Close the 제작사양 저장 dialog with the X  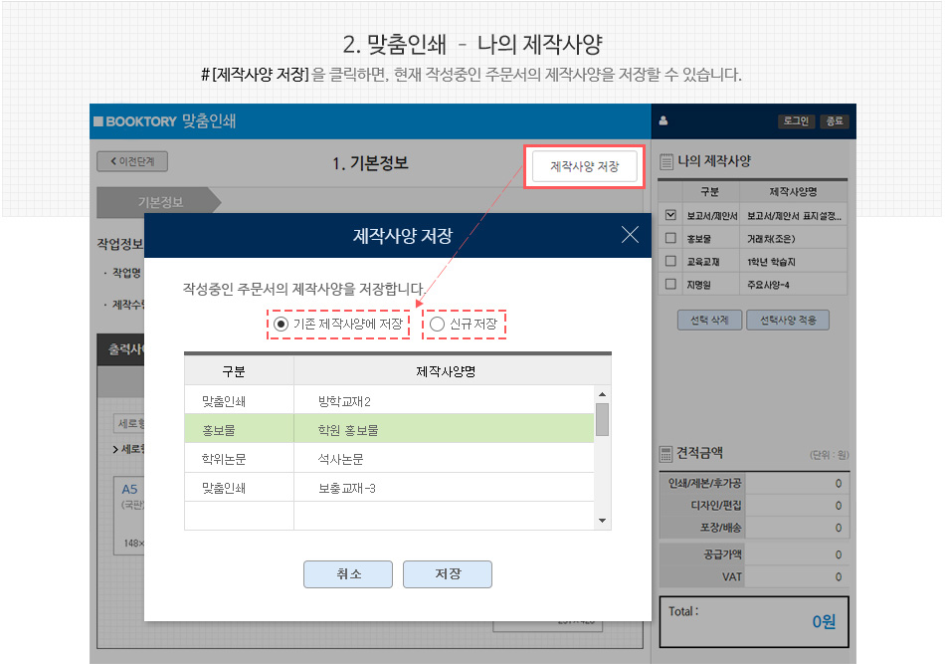tap(630, 235)
